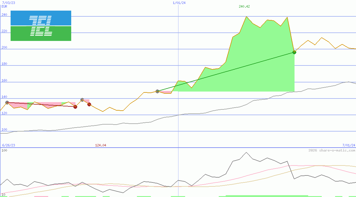Click the blue upper half of the logo

41,18
